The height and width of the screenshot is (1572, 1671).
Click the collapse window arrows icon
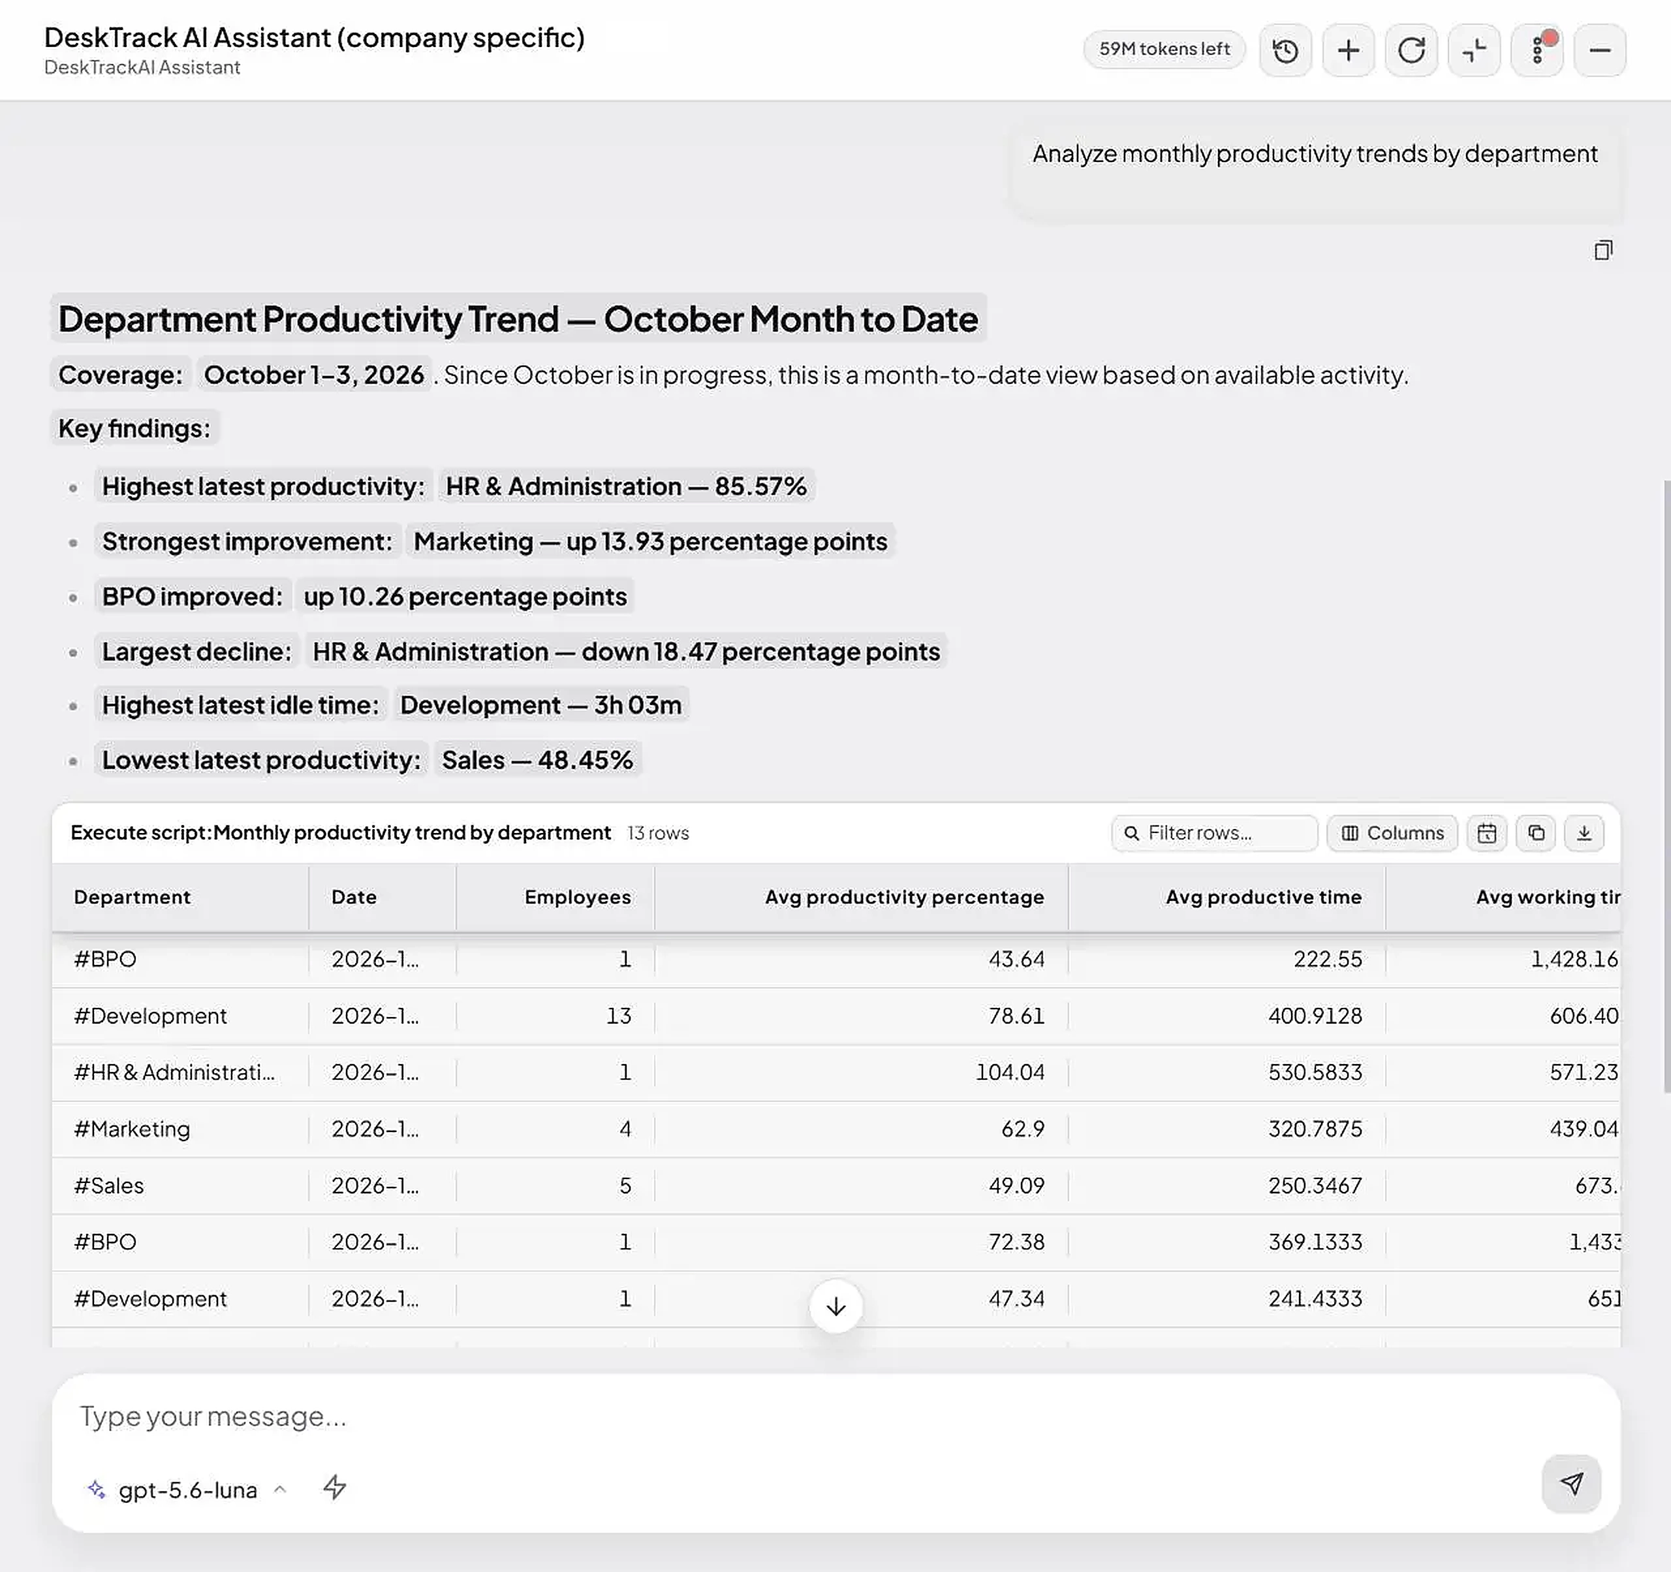coord(1475,50)
